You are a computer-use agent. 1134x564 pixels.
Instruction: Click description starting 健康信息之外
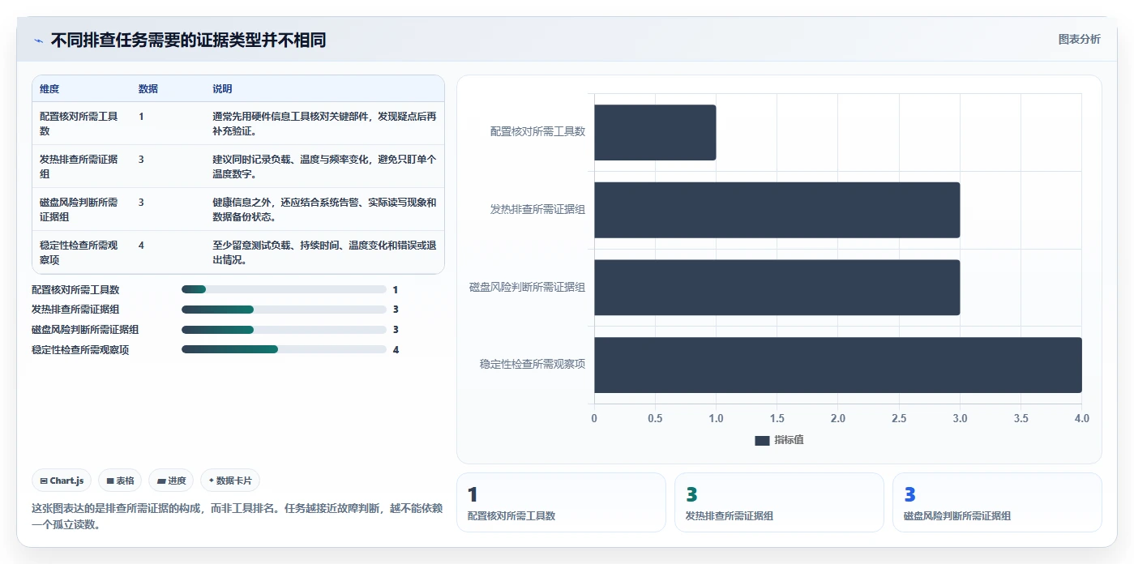click(324, 209)
